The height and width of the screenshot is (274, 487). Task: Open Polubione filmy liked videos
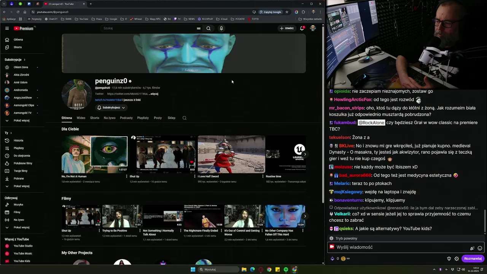pyautogui.click(x=23, y=163)
